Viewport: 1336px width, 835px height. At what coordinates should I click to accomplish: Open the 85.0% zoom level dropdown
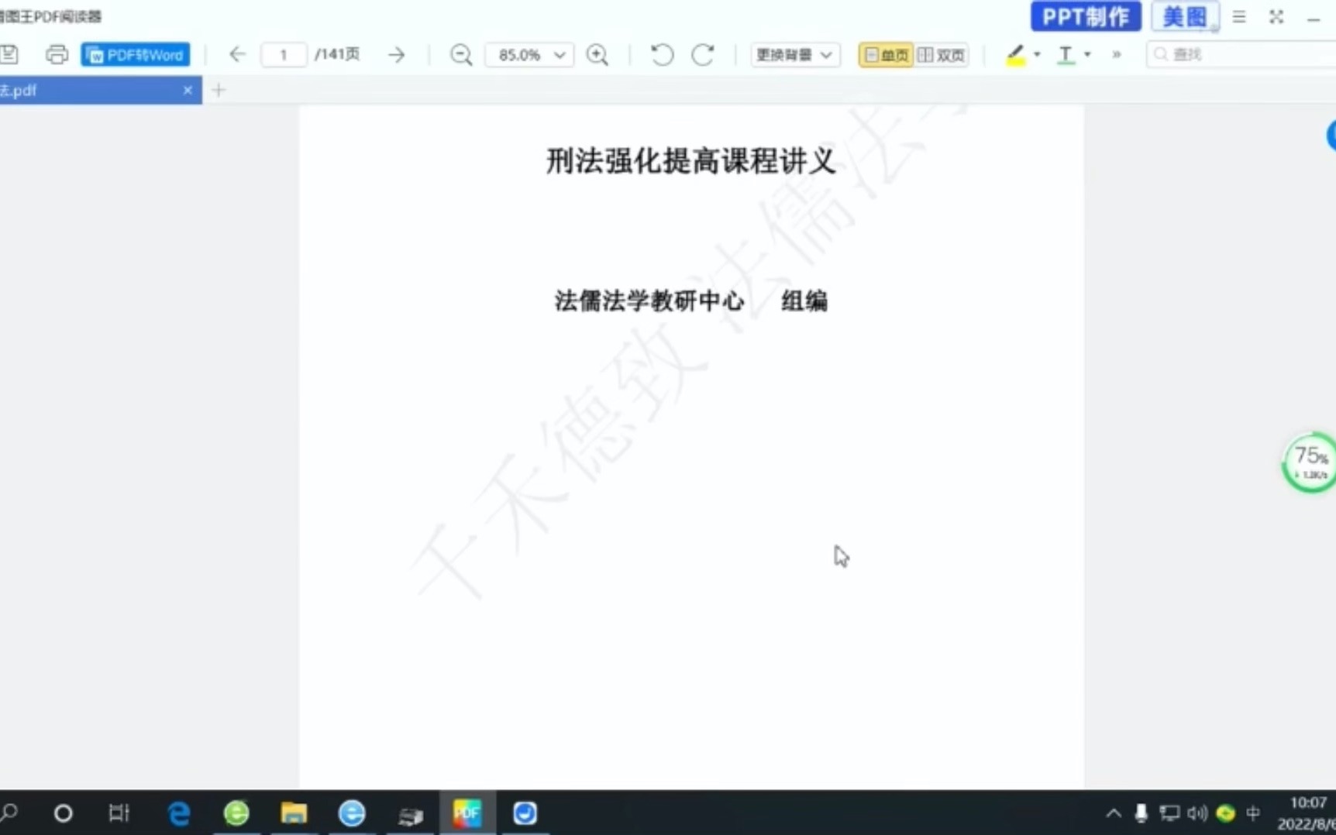[529, 54]
